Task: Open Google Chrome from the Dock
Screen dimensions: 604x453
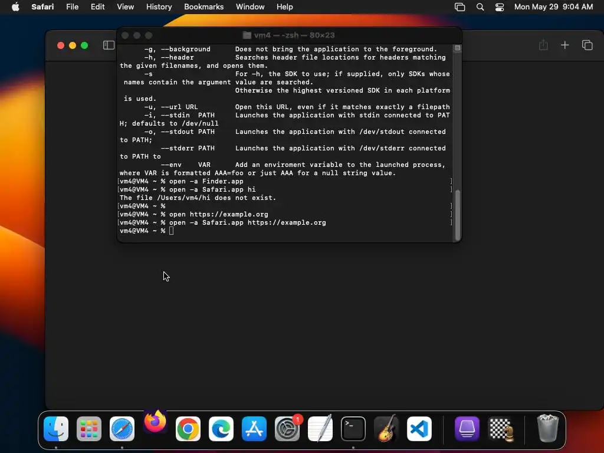Action: coord(188,429)
